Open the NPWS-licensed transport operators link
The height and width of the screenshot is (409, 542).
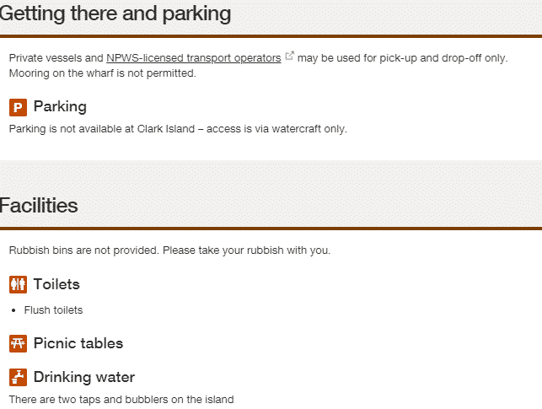tap(194, 58)
